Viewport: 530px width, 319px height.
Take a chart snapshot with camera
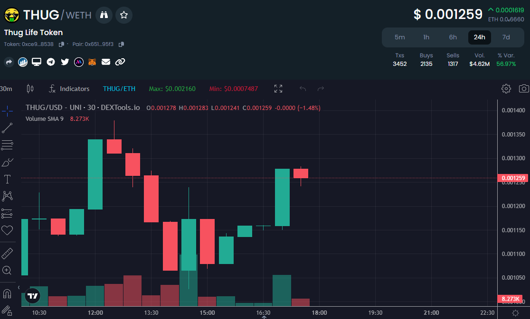(524, 89)
